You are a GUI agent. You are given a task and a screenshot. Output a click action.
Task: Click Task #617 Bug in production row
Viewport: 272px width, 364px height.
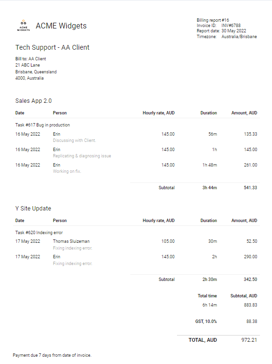(x=136, y=125)
